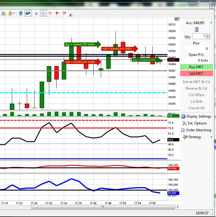Select the plain red crosshair tool
Viewport: 216px width, 217px height.
[x=50, y=13]
